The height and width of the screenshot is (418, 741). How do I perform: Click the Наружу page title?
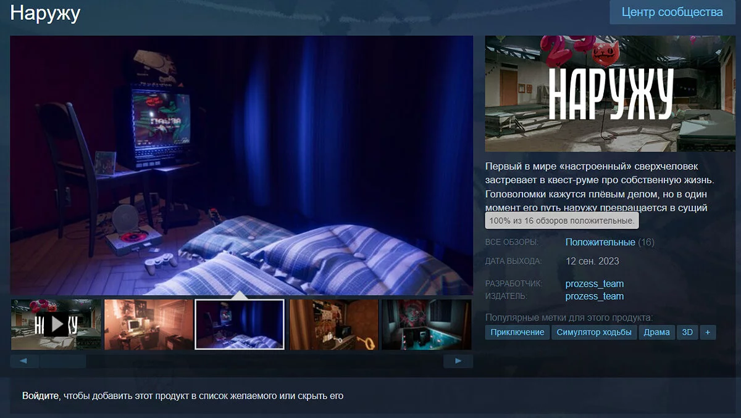tap(45, 13)
